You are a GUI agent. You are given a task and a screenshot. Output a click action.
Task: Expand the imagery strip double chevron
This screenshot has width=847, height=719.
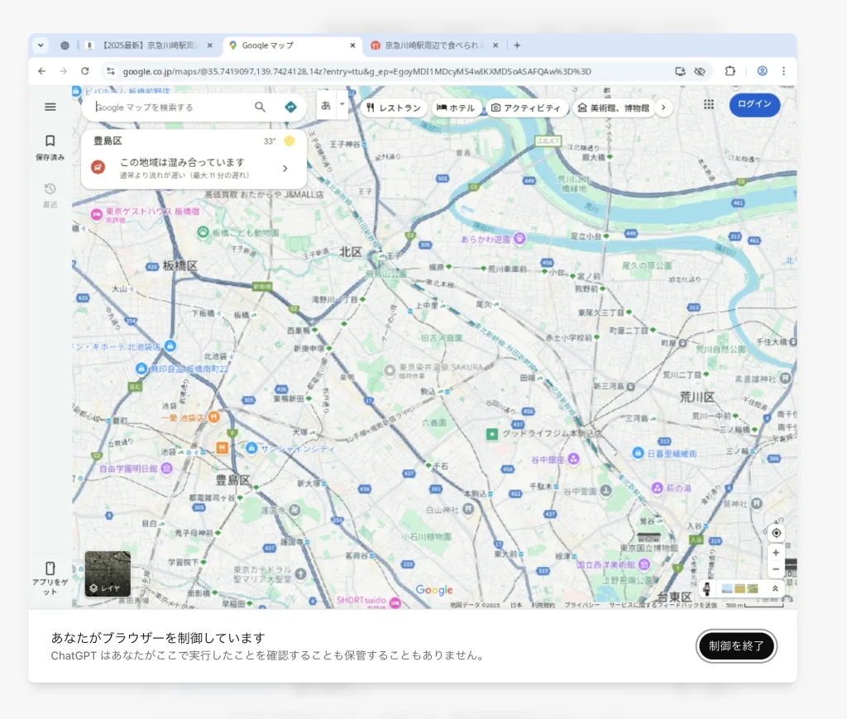pyautogui.click(x=775, y=588)
